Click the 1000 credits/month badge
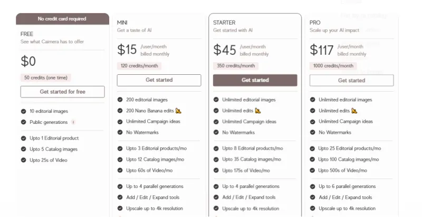This screenshot has width=422, height=217. pyautogui.click(x=333, y=66)
